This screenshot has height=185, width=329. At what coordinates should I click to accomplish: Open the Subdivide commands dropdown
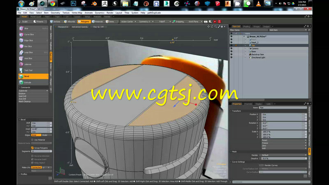point(33,91)
